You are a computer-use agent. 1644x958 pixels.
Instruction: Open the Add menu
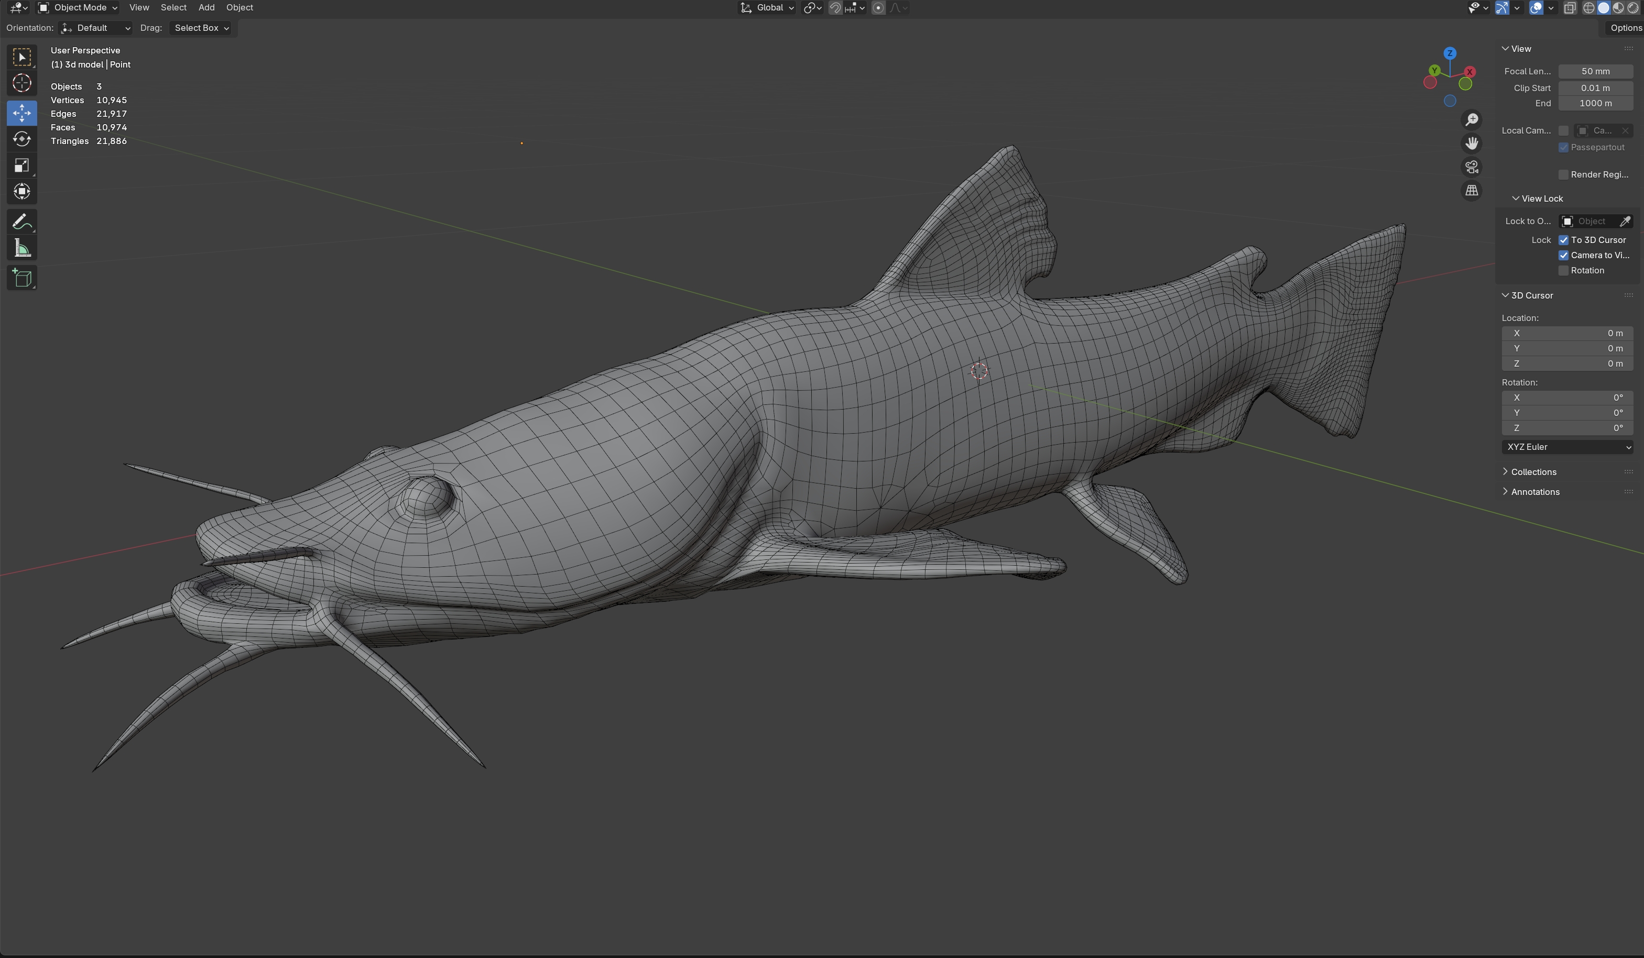pos(206,8)
